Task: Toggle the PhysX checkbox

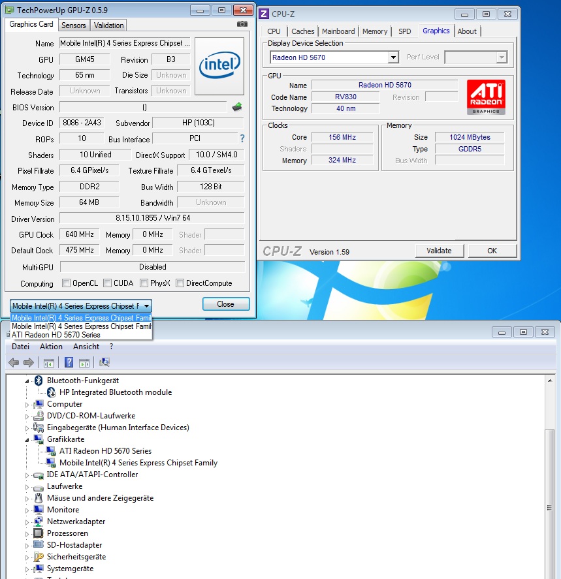Action: 144,283
